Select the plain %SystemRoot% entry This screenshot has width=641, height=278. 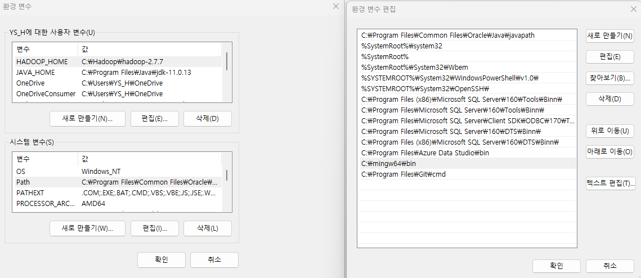click(x=467, y=57)
